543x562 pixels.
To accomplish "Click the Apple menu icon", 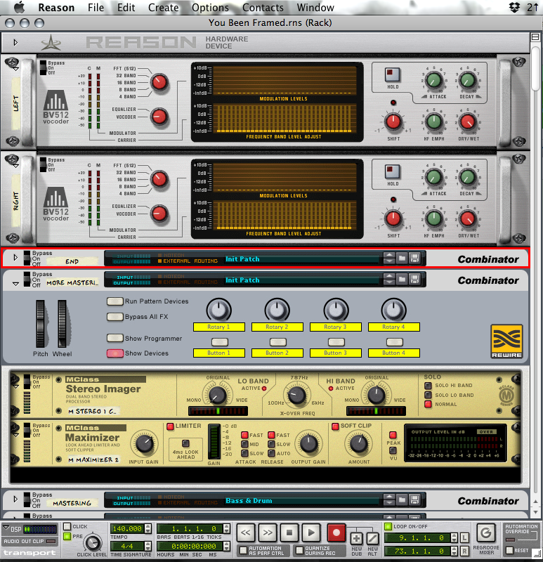I will (x=20, y=7).
